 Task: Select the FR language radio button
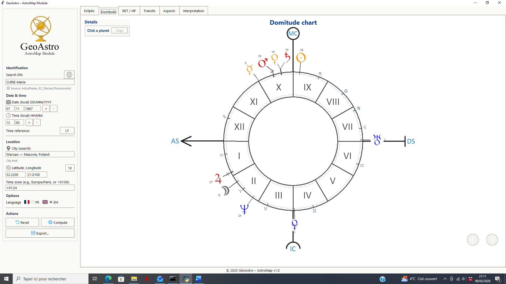click(x=33, y=202)
